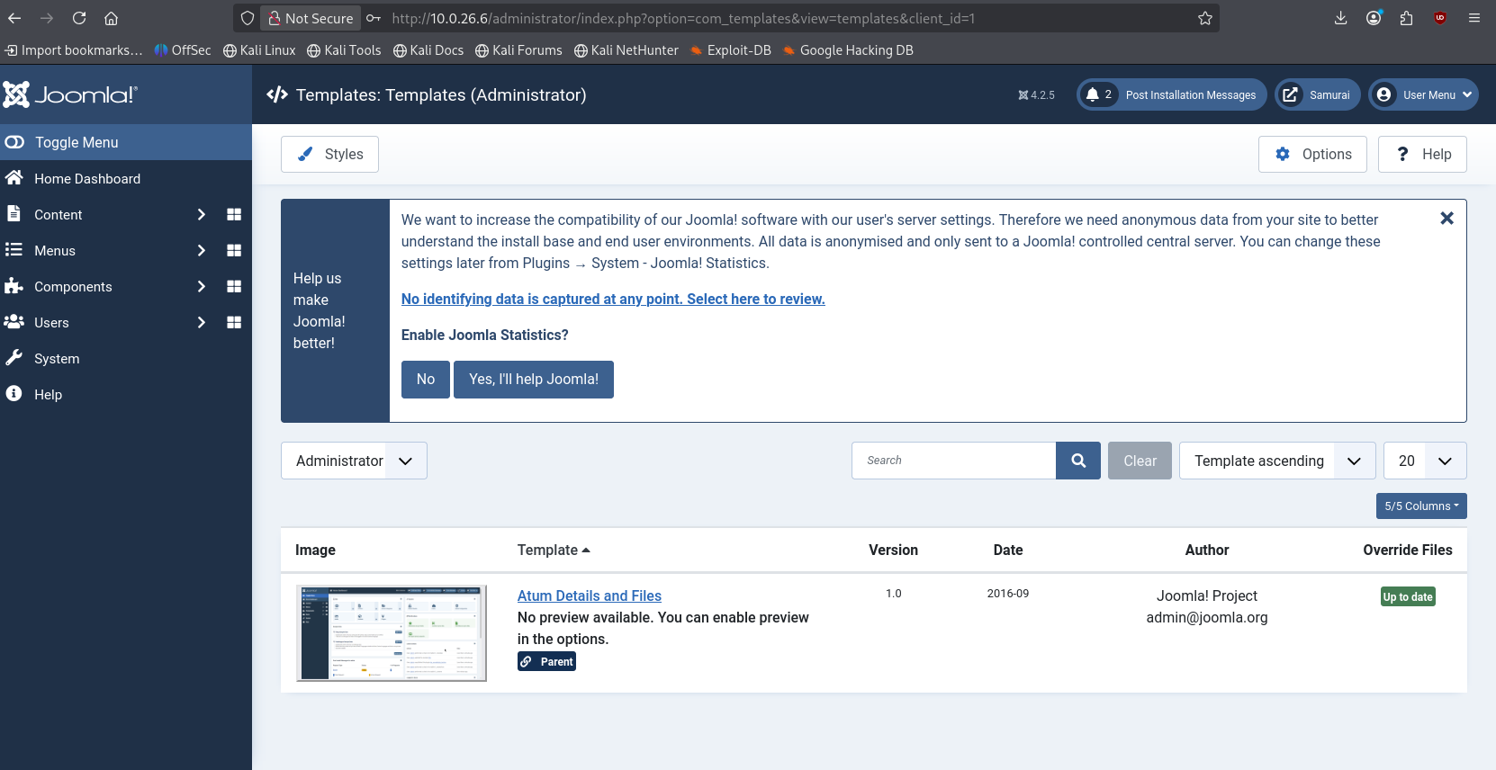The height and width of the screenshot is (770, 1496).
Task: Click the uBlock Origin extension icon
Action: pos(1440,18)
